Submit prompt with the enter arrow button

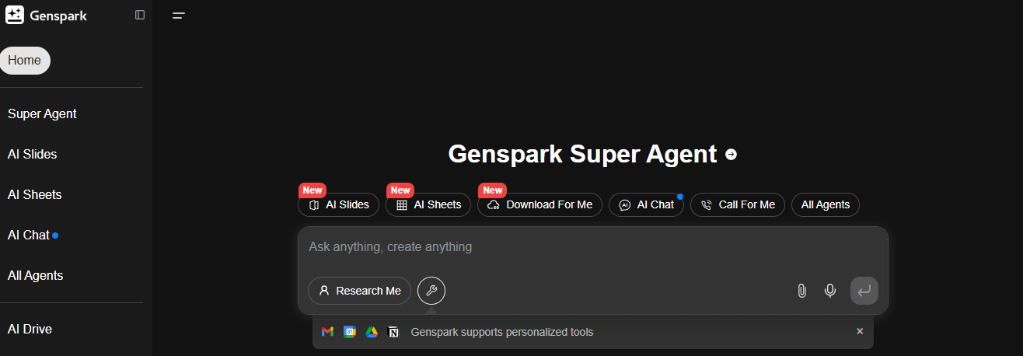(x=864, y=291)
